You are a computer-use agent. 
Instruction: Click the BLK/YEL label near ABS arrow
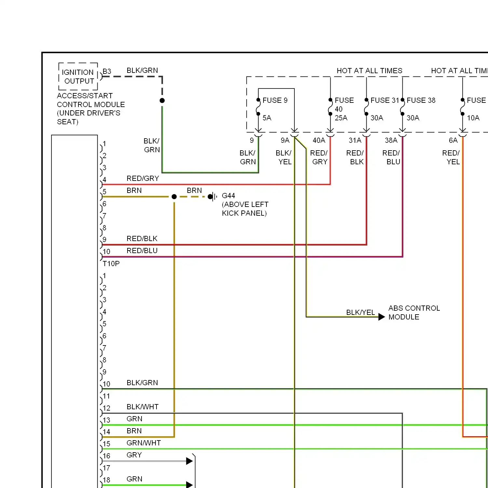tap(360, 312)
